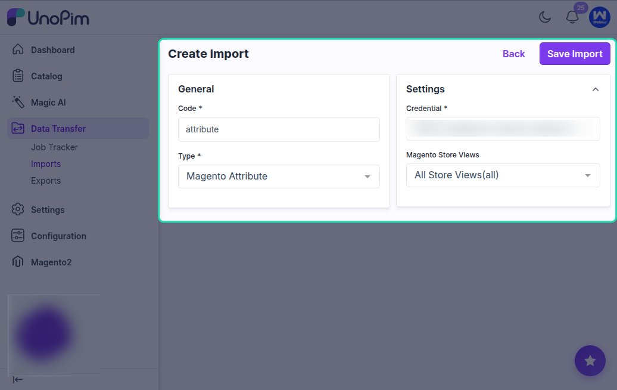The width and height of the screenshot is (617, 390).
Task: Open the Credential select field
Action: 503,128
